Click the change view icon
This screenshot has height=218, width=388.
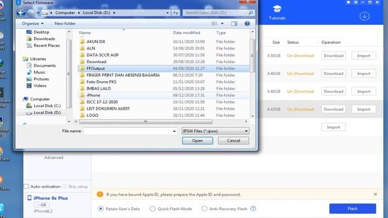point(215,24)
